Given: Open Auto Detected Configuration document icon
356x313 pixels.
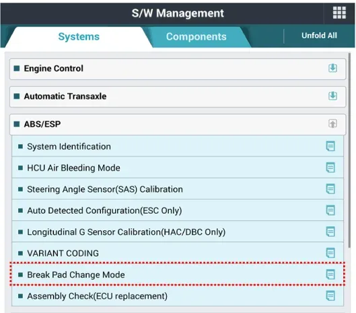Looking at the screenshot, I should click(330, 210).
